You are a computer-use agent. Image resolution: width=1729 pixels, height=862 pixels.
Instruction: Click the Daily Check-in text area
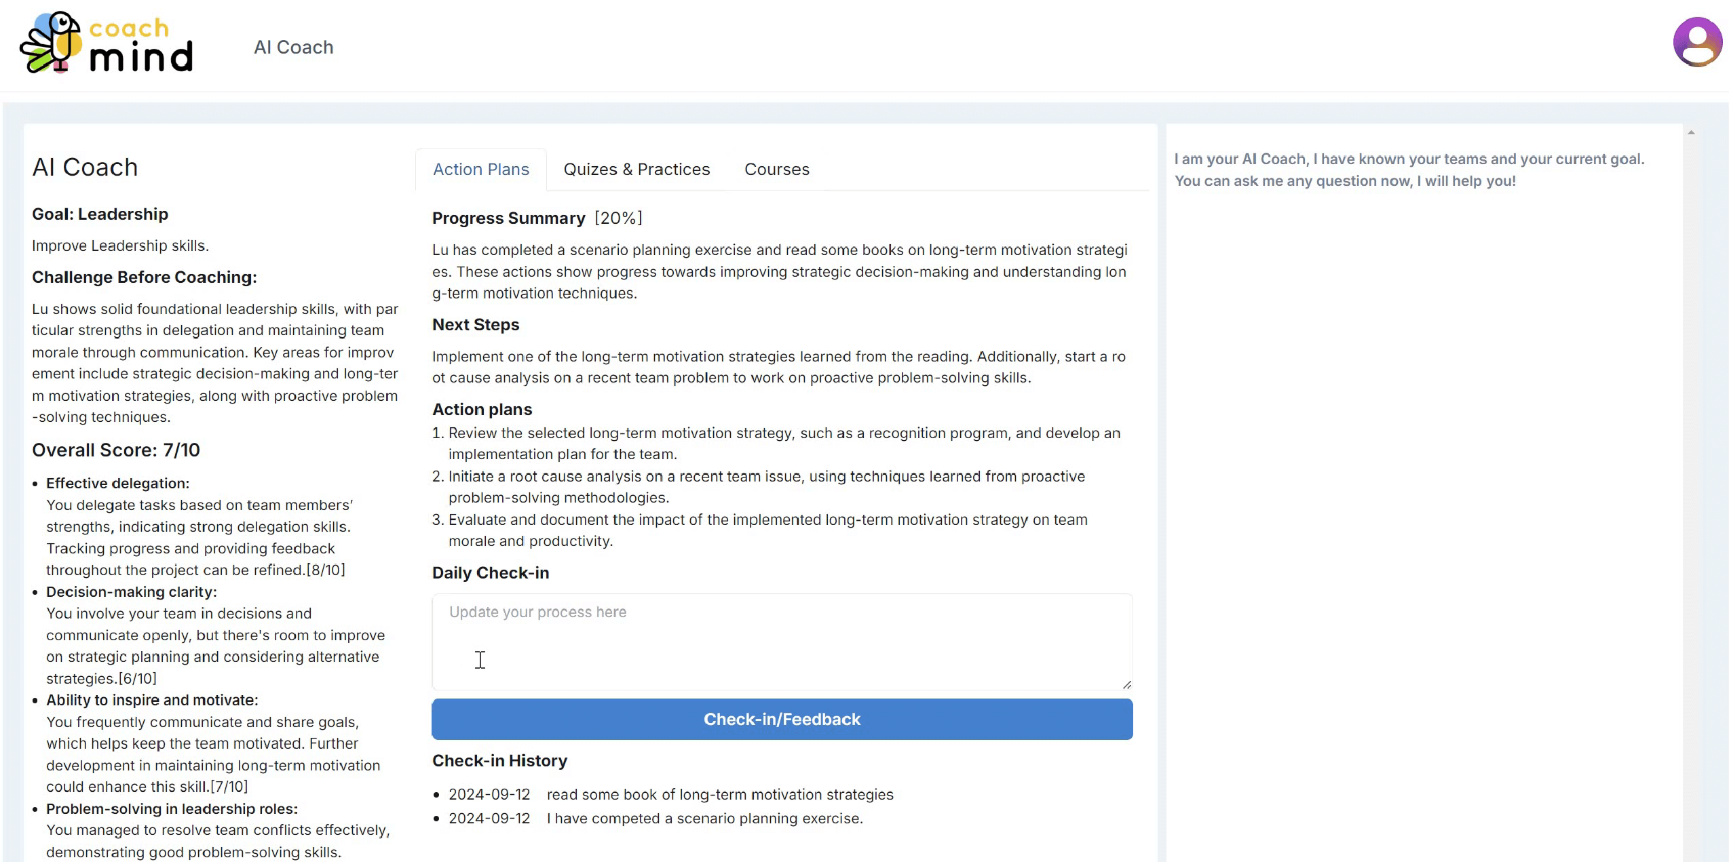[782, 642]
